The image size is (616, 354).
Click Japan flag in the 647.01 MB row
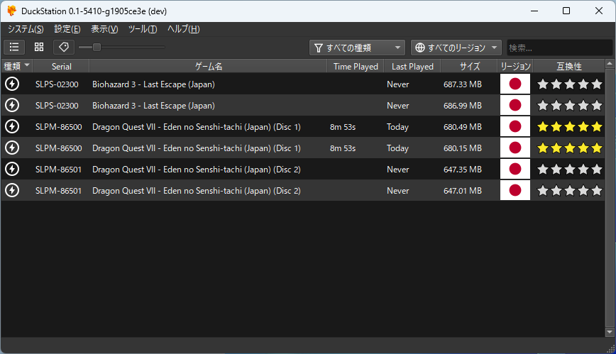(515, 189)
